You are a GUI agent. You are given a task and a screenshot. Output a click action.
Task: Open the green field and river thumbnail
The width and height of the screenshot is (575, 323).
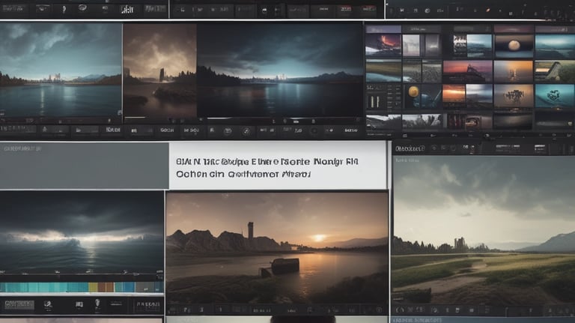(383, 71)
